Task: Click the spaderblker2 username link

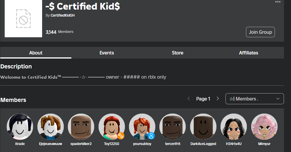Action: 81,144
